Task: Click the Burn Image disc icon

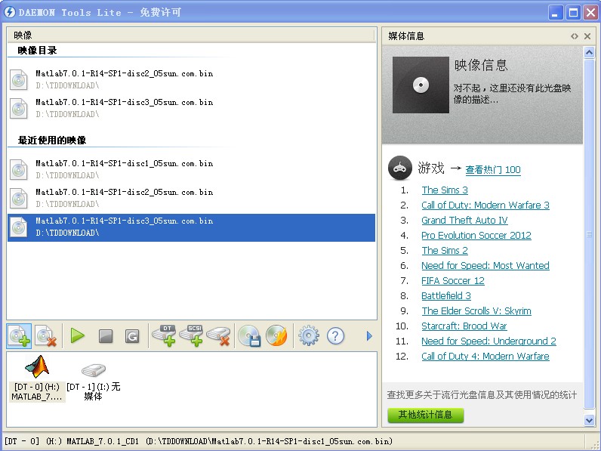Action: 276,335
